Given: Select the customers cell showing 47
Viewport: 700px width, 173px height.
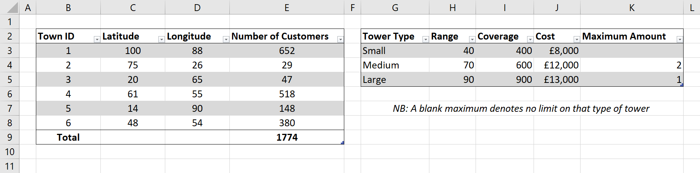Looking at the screenshot, I should [x=287, y=79].
